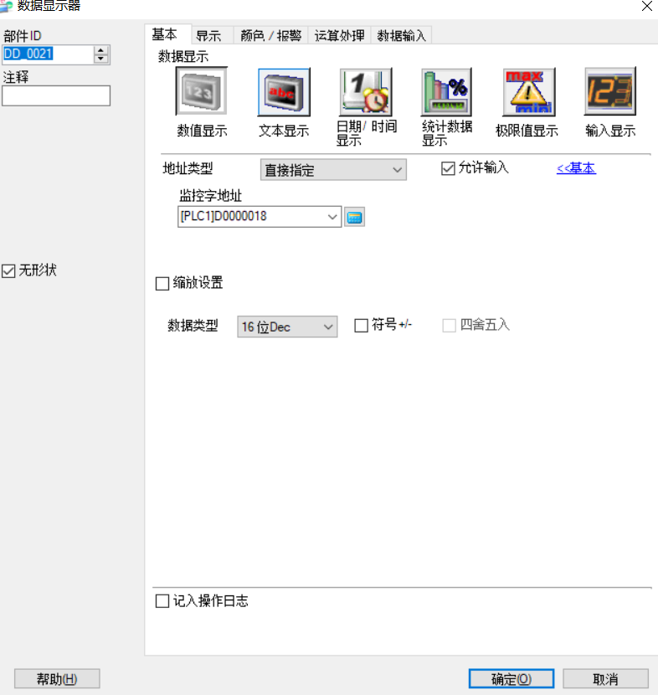Viewport: 658px width, 695px height.
Task: Open the 监控字地址 address dropdown
Action: tap(334, 218)
